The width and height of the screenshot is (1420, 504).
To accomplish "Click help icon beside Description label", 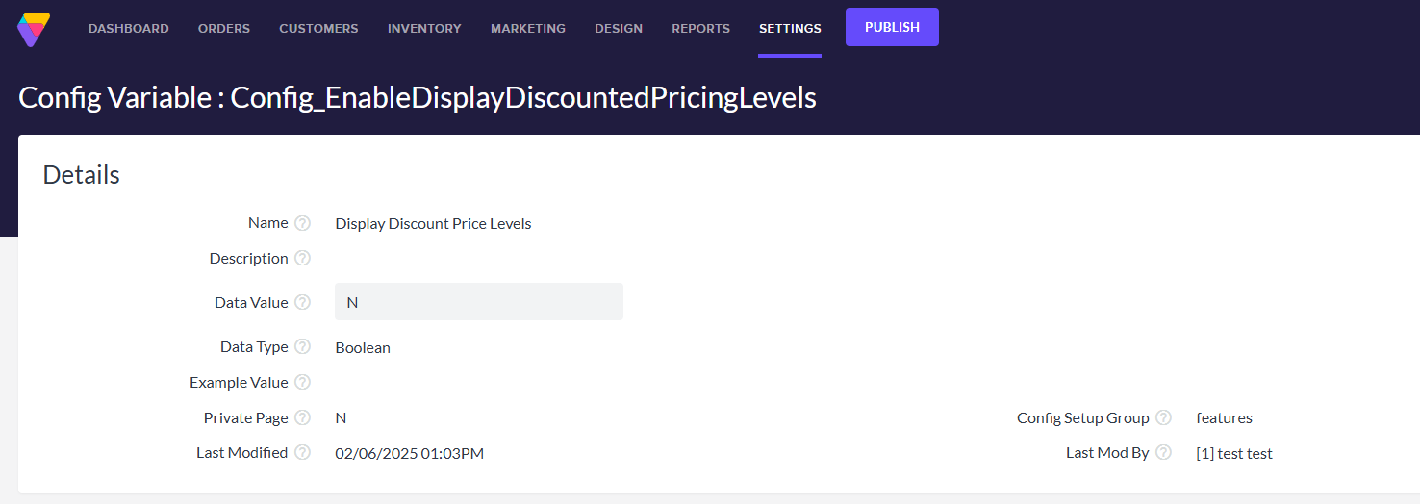I will click(x=302, y=258).
